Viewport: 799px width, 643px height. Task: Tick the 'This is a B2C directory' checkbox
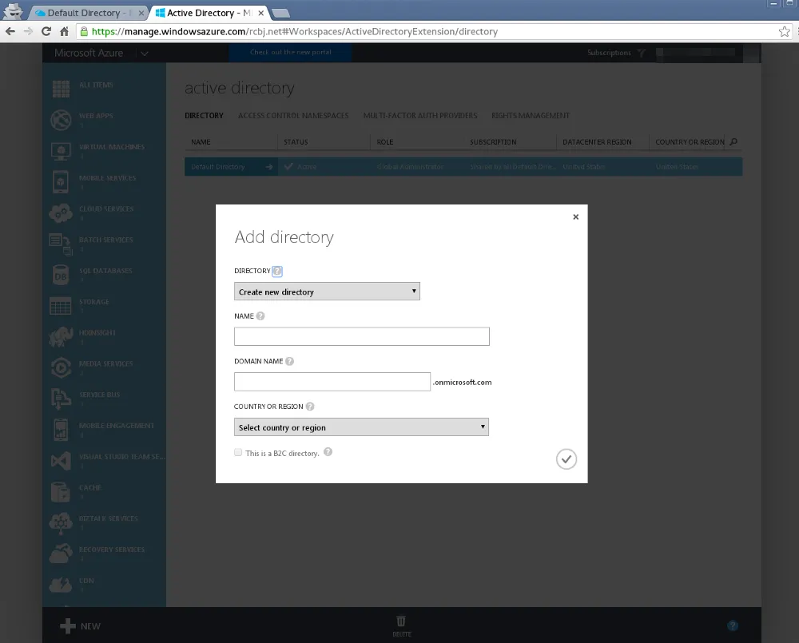(x=238, y=452)
